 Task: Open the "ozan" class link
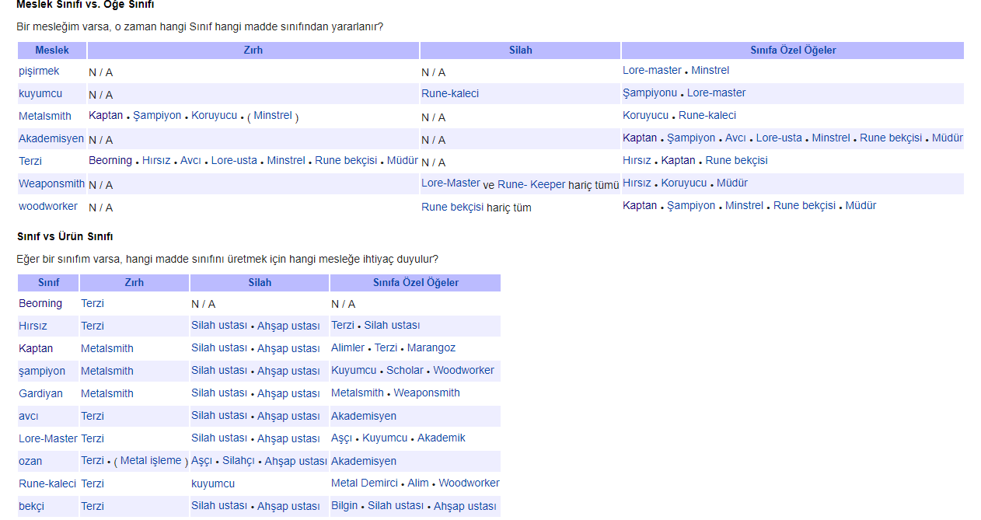(x=30, y=462)
